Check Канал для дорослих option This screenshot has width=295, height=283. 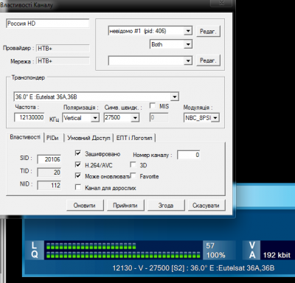pos(78,187)
